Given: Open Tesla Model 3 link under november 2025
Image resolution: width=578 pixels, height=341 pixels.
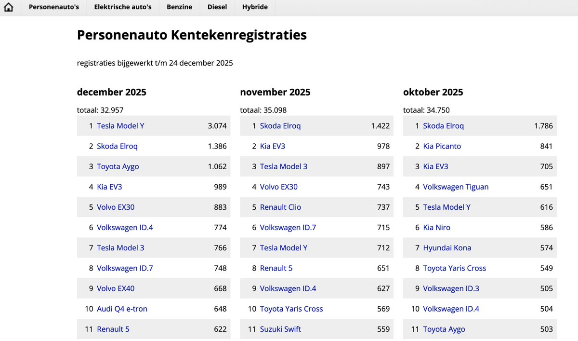Looking at the screenshot, I should [284, 166].
